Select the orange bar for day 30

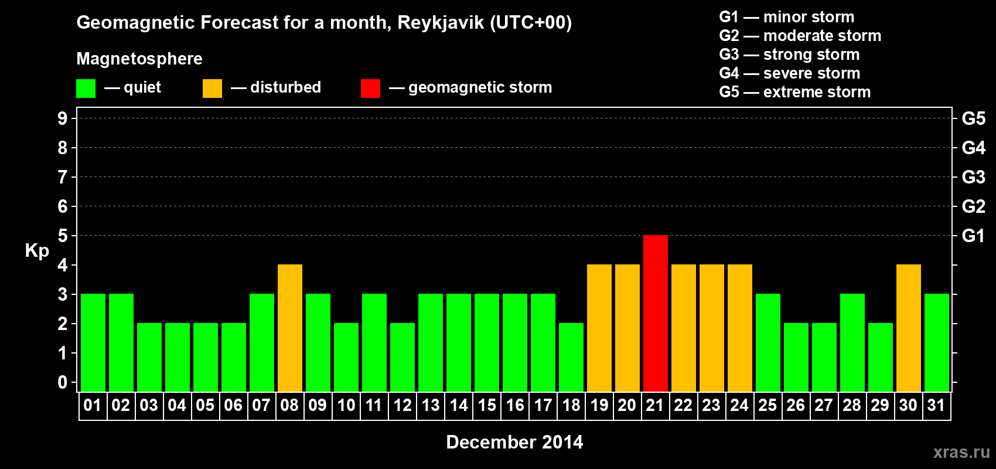(x=908, y=328)
